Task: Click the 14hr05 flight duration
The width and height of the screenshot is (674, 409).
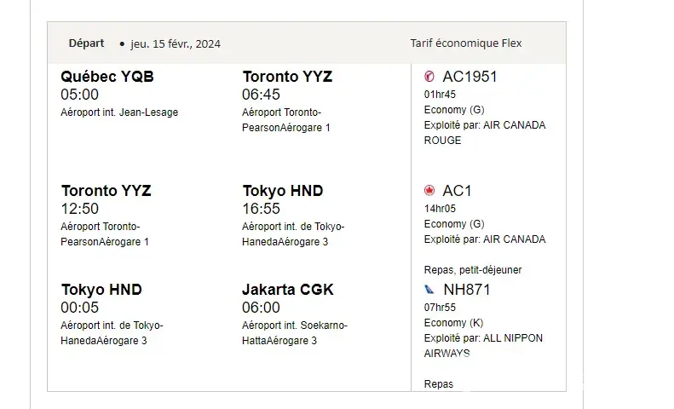Action: [440, 209]
